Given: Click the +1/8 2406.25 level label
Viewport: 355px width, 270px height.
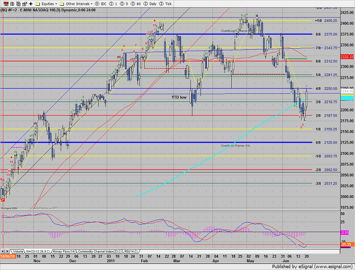Looking at the screenshot, I should [x=326, y=20].
